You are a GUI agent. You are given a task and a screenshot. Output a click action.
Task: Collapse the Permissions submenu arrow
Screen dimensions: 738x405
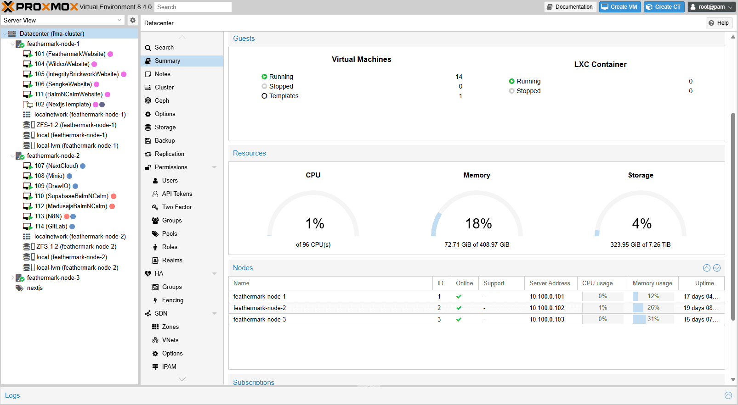point(214,167)
